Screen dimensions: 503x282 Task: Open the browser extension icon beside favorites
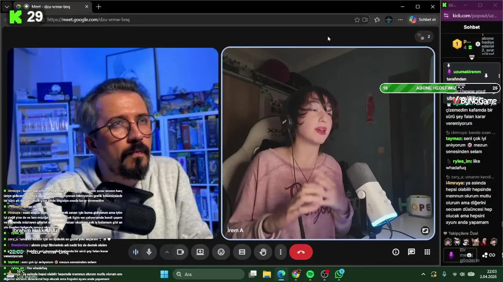pyautogui.click(x=389, y=19)
